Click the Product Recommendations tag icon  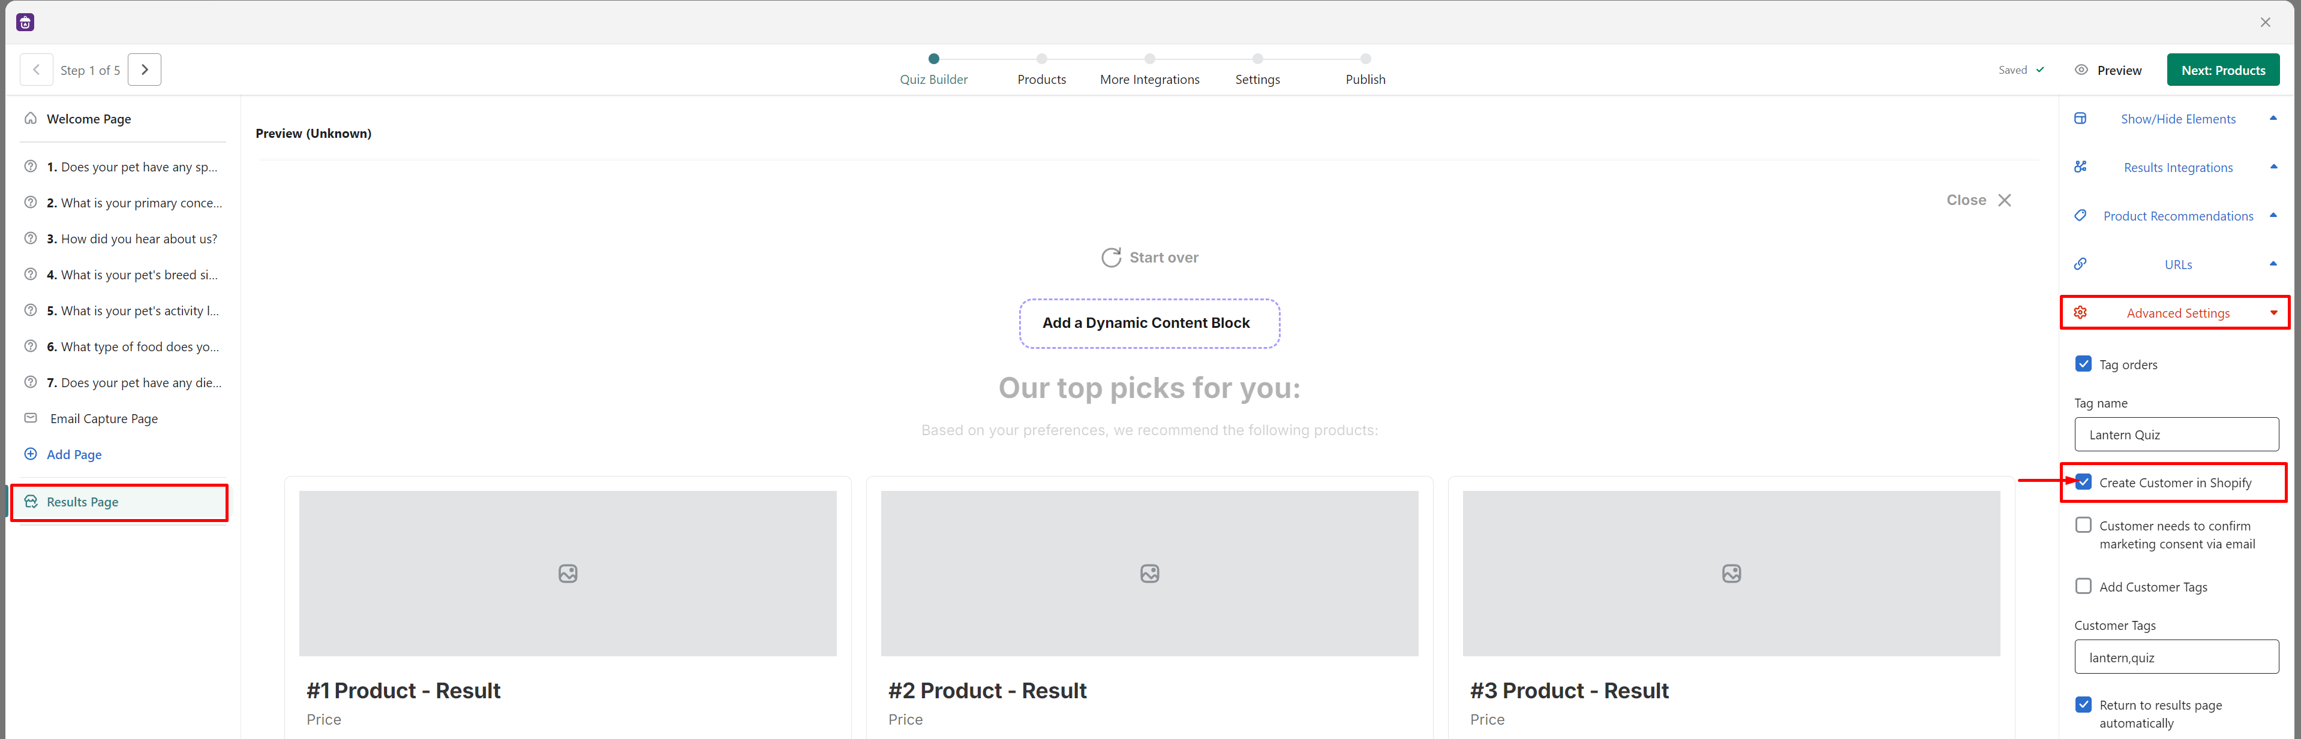click(2080, 216)
